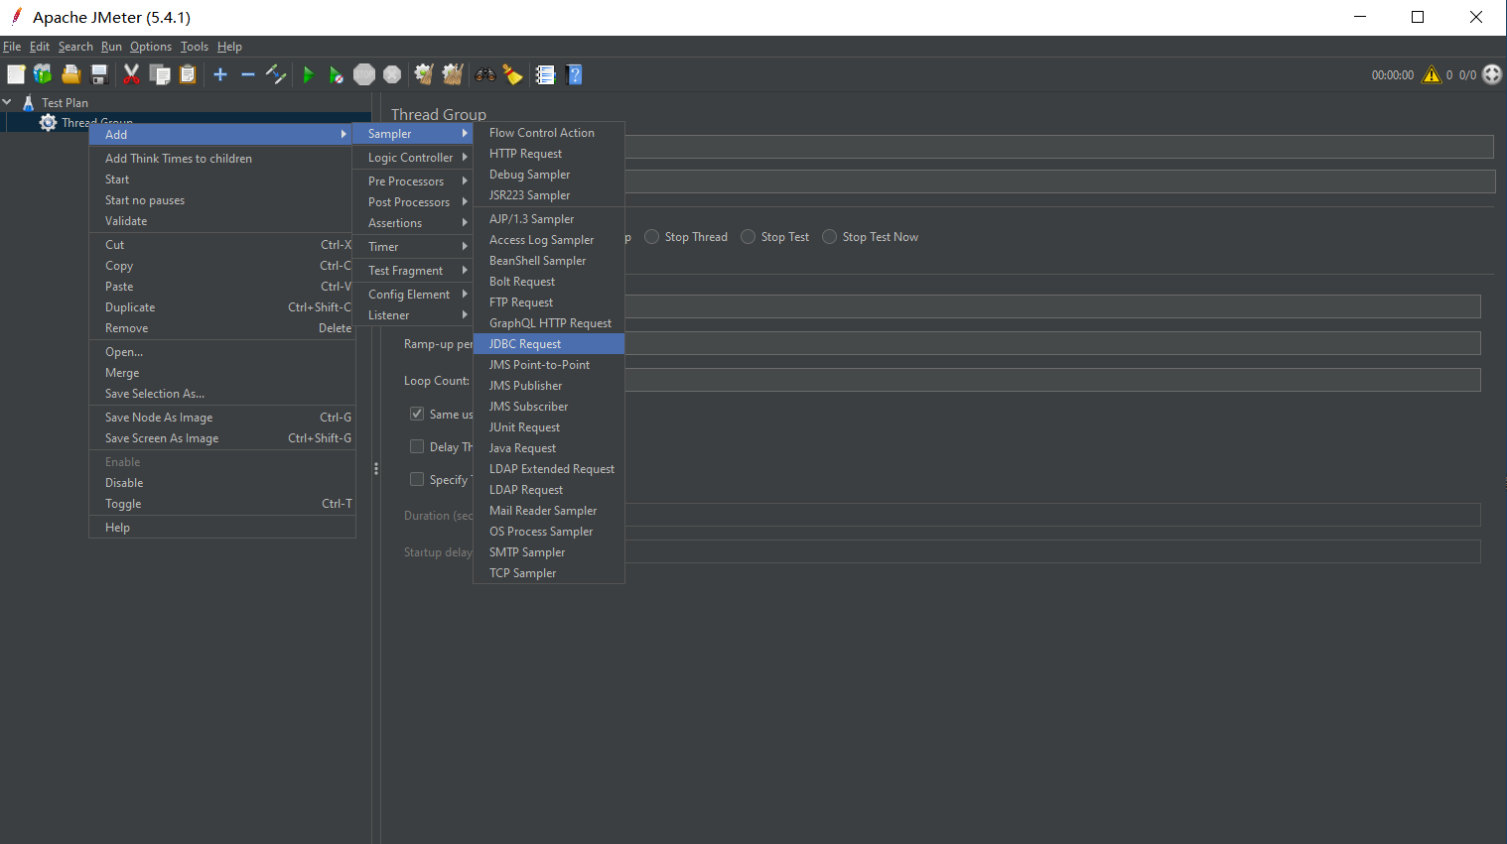Click the split pane divider handle dots

coord(376,468)
